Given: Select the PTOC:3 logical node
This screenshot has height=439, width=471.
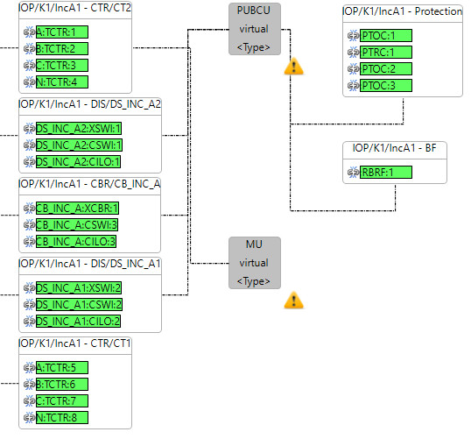Looking at the screenshot, I should click(x=386, y=86).
